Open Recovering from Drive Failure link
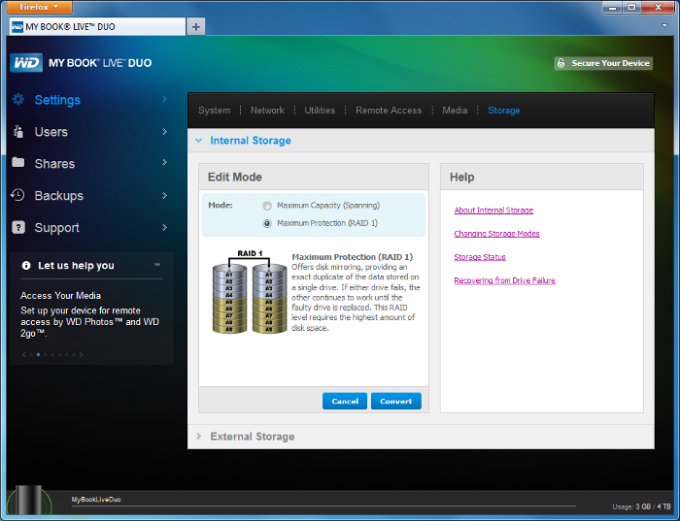 coord(504,280)
